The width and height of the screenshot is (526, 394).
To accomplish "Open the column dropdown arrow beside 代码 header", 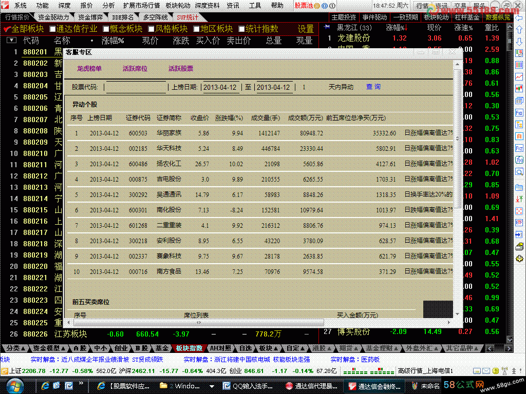I will tap(11, 41).
